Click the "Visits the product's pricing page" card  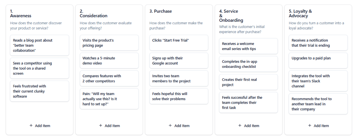[x=109, y=43]
